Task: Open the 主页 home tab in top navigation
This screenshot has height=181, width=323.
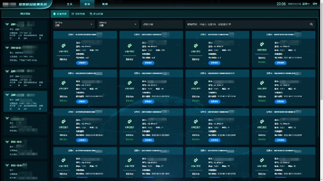Action: point(69,4)
